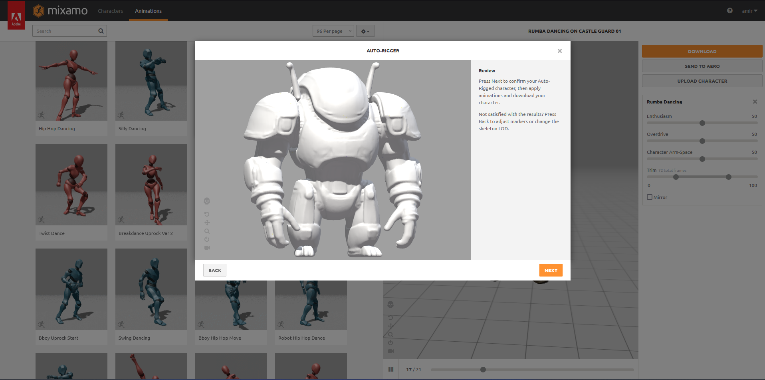Click camera icon in Auto-Rigger viewer
The width and height of the screenshot is (765, 380).
[x=207, y=248]
